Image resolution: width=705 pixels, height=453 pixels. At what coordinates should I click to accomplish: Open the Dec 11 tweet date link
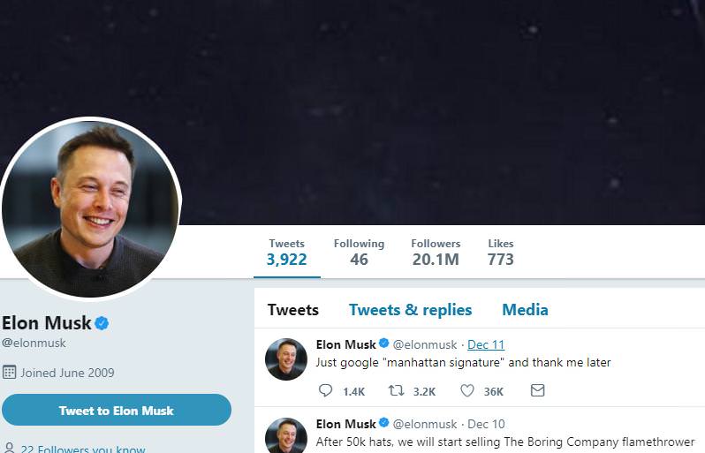486,344
